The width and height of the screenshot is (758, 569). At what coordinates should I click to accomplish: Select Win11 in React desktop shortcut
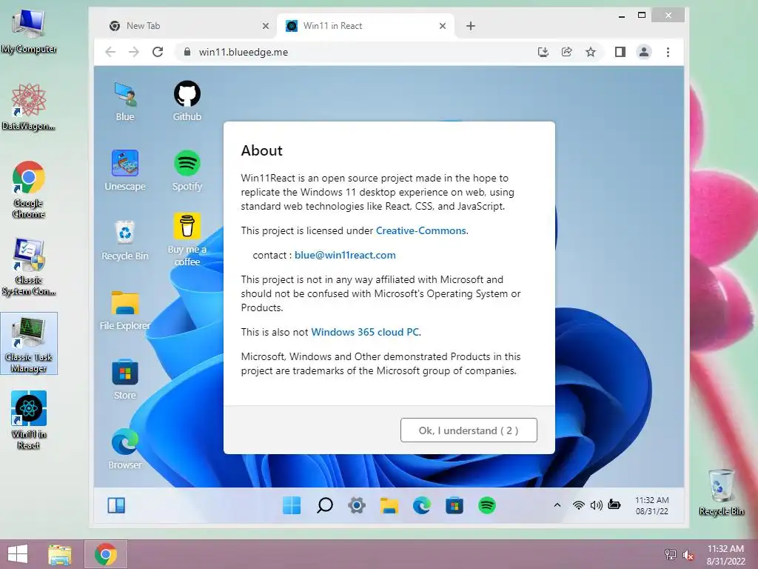point(29,420)
